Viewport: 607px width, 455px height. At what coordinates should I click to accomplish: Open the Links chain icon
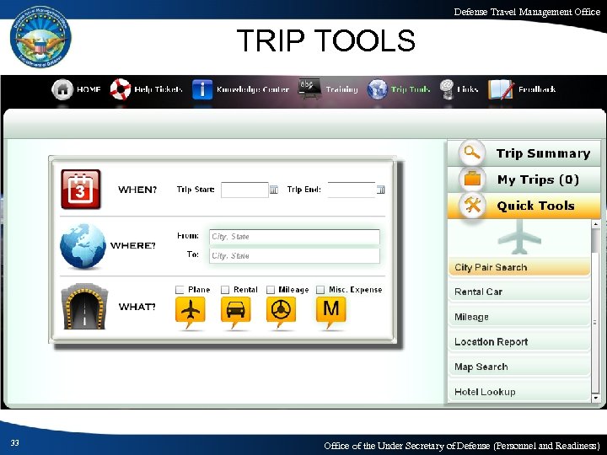447,89
